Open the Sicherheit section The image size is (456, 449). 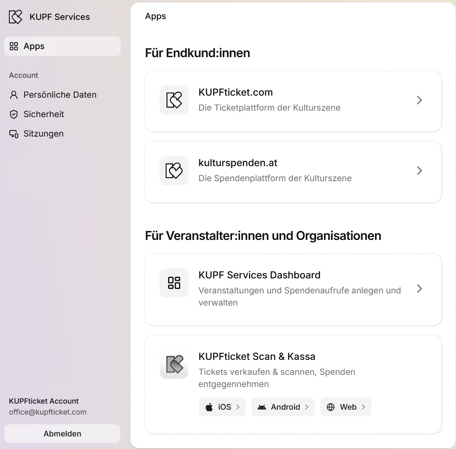point(62,114)
